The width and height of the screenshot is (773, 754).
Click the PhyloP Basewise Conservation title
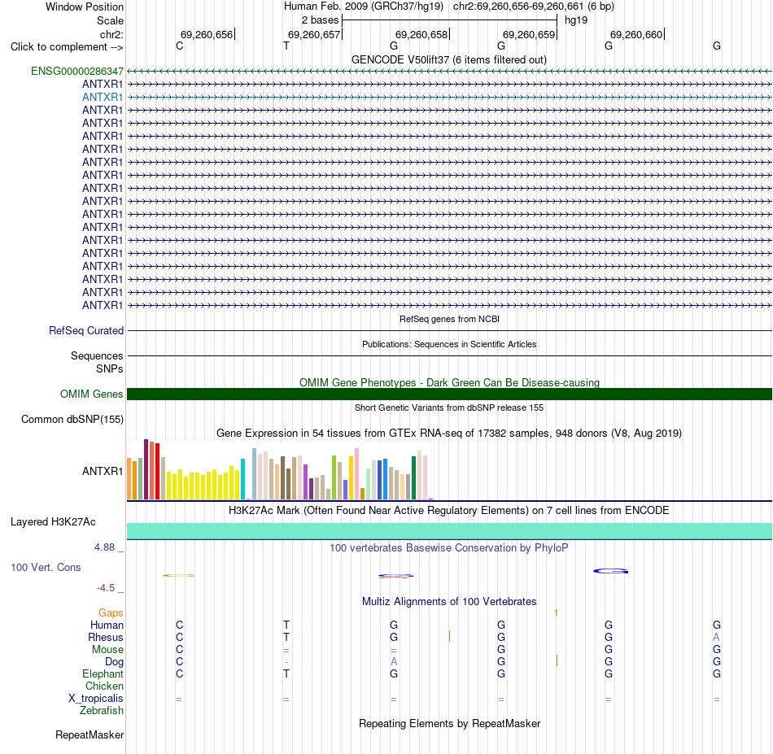click(449, 547)
